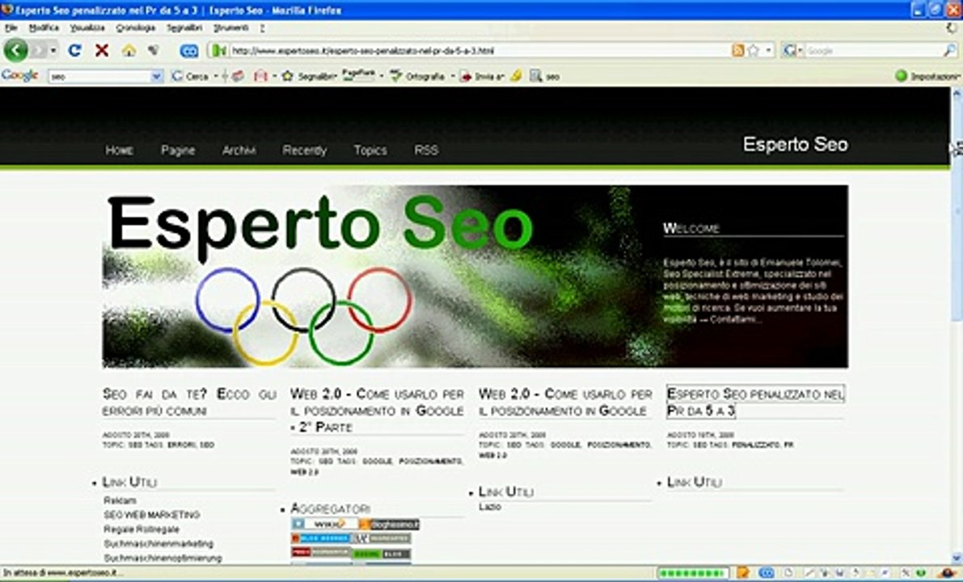Image resolution: width=963 pixels, height=582 pixels.
Task: Open the Forward button history dropdown arrow
Action: pyautogui.click(x=53, y=50)
